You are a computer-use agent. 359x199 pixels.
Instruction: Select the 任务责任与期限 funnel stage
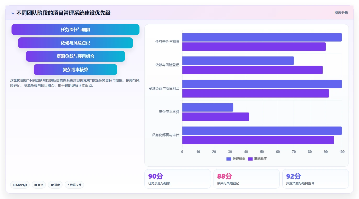(75, 30)
